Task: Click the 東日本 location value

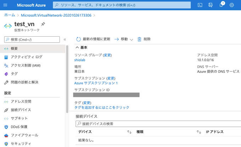Action: pyautogui.click(x=79, y=72)
